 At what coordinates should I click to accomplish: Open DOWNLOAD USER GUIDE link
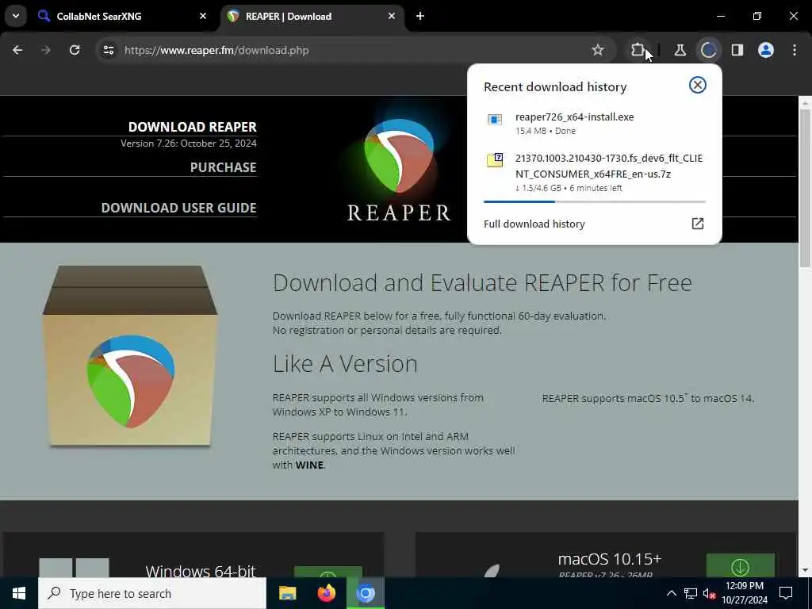click(x=178, y=208)
